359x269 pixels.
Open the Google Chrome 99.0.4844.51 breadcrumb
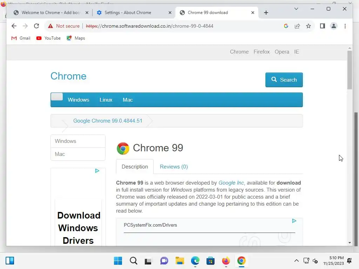(108, 121)
